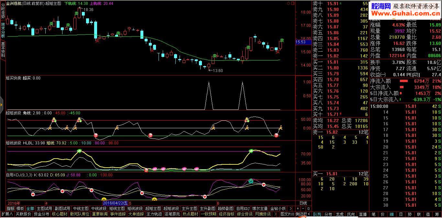Click the rightmost red ball in 超短波段 panel
This screenshot has height=218, width=442.
tap(276, 135)
